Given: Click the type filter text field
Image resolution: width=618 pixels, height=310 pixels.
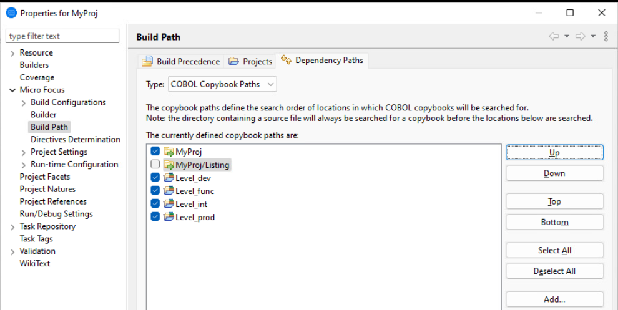Looking at the screenshot, I should coord(62,36).
